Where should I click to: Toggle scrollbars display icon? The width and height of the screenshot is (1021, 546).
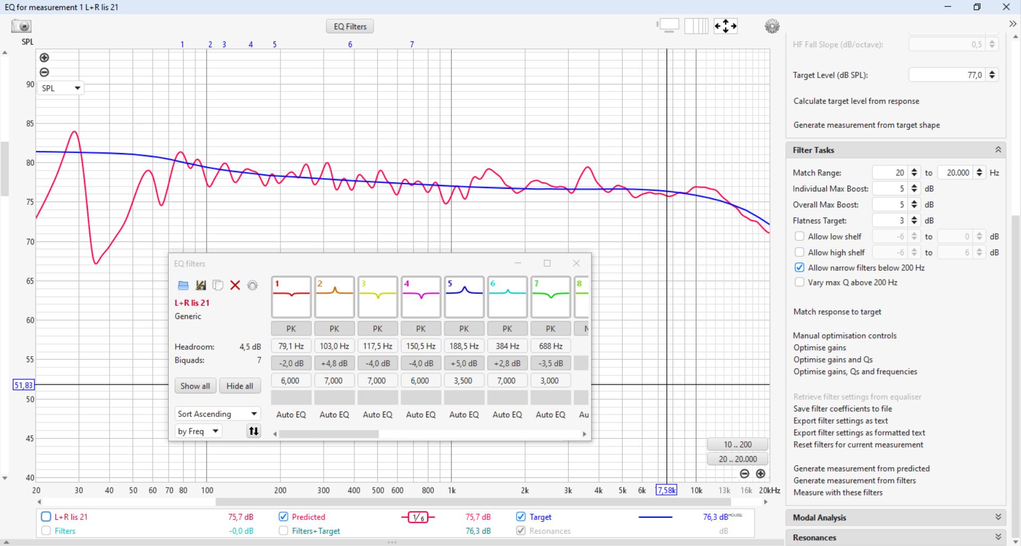click(668, 26)
